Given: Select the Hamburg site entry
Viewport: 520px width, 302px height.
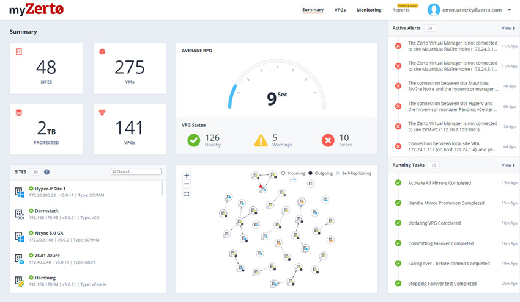Looking at the screenshot, I should (86, 281).
